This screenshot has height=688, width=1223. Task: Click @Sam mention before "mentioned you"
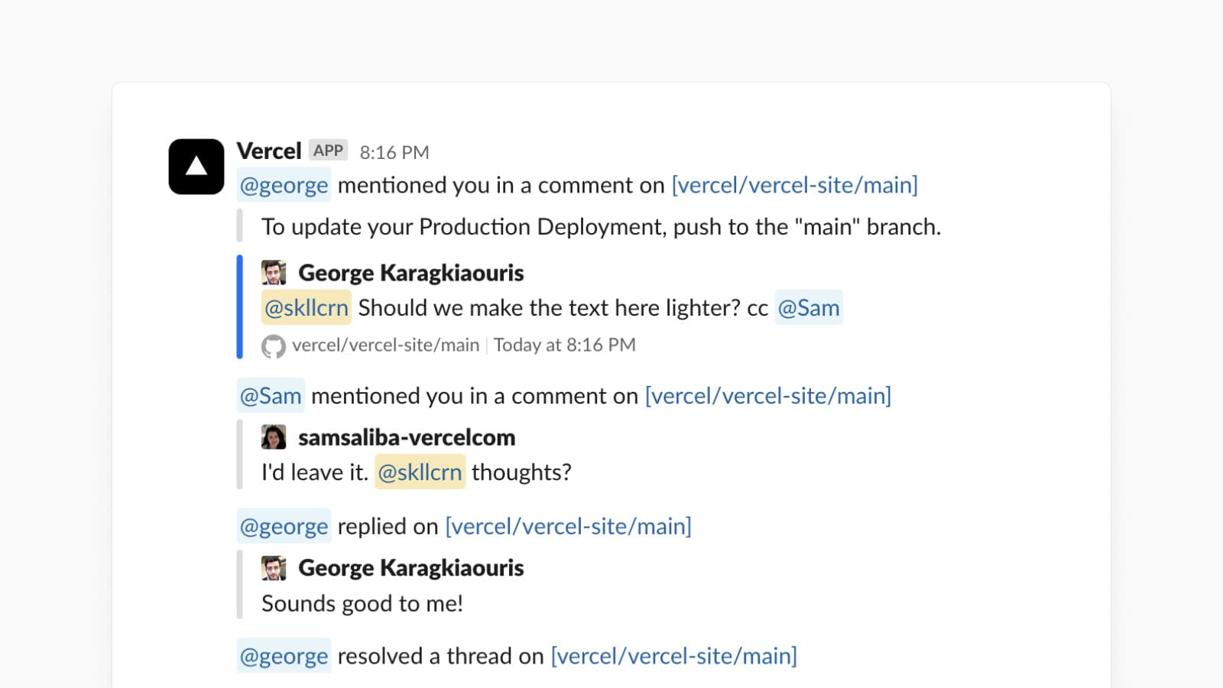pos(271,396)
